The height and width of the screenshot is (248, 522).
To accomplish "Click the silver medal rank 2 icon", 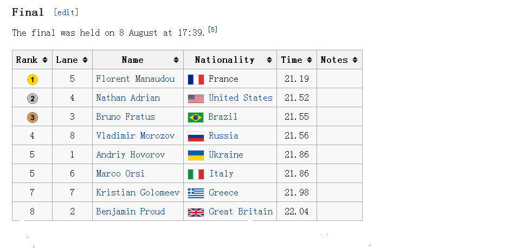I will pos(33,99).
